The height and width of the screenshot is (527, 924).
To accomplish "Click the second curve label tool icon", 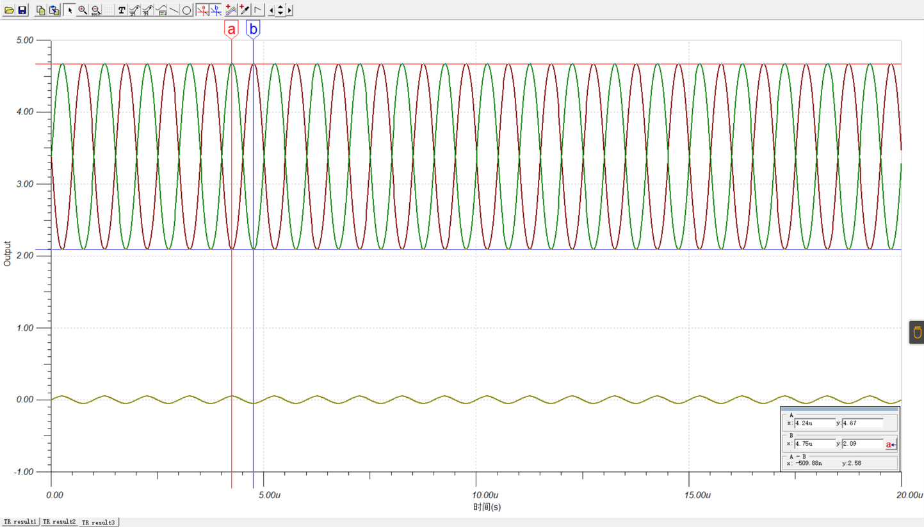I will (x=148, y=10).
